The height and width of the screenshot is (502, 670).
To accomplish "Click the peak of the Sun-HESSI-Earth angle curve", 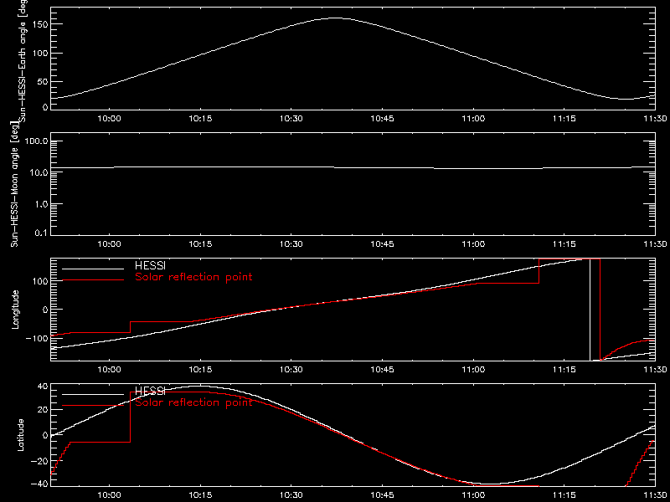I will click(x=335, y=18).
